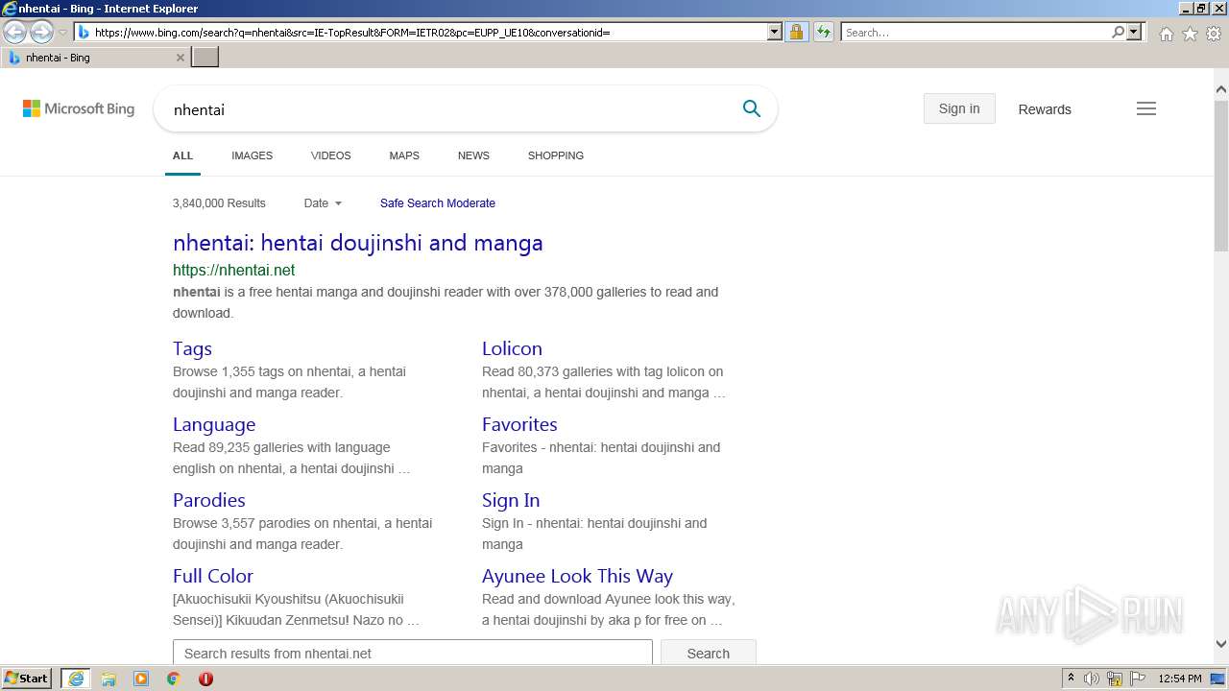Open the Chrome taskbar icon
Screen dimensions: 1229x691
[174, 679]
